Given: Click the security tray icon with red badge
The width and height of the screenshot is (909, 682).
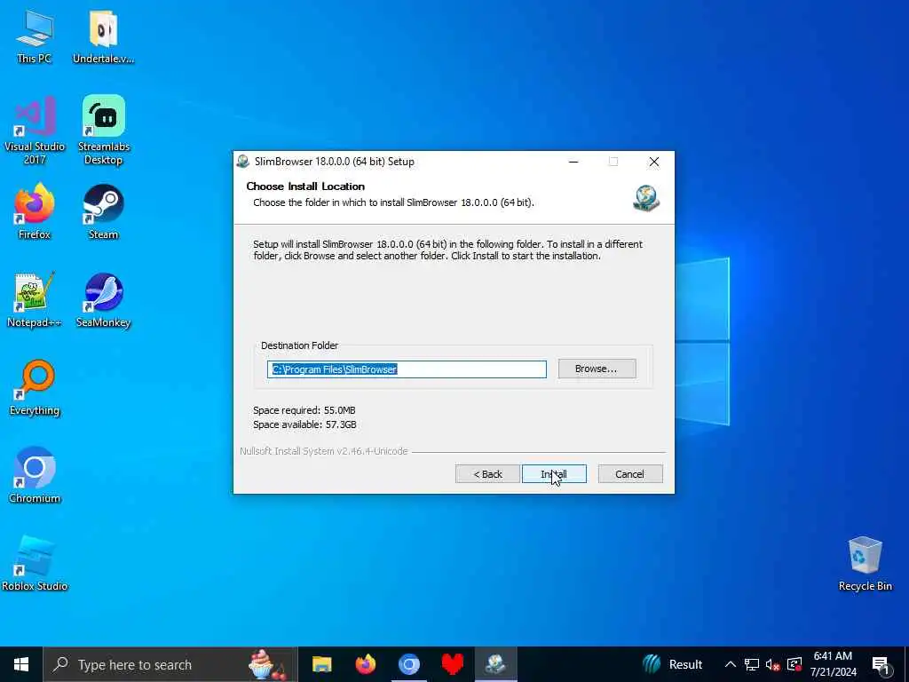Looking at the screenshot, I should [794, 664].
